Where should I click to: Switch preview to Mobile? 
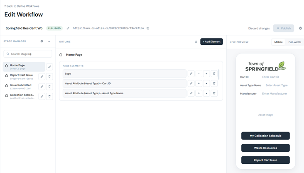[x=278, y=42]
